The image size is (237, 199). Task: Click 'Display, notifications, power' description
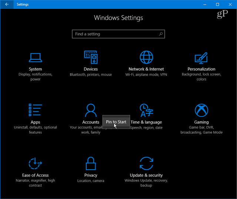click(36, 77)
